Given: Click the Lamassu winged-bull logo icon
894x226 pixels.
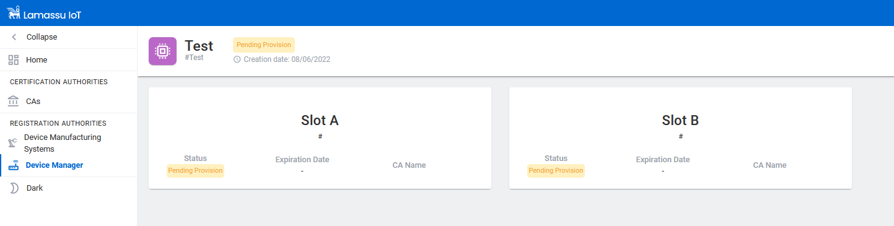Looking at the screenshot, I should [x=14, y=12].
